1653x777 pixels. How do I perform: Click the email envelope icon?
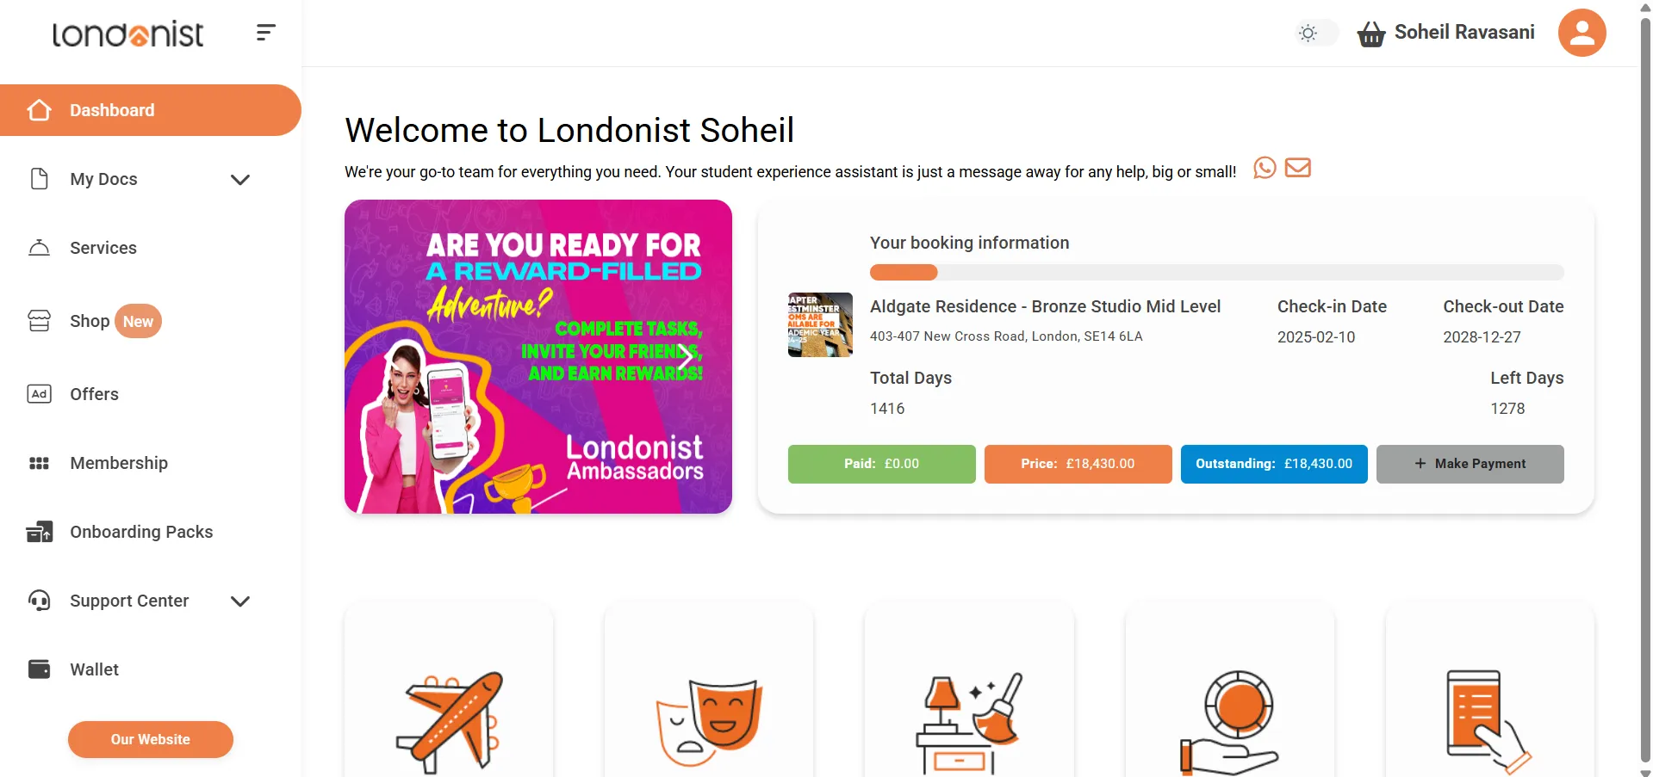pyautogui.click(x=1297, y=168)
